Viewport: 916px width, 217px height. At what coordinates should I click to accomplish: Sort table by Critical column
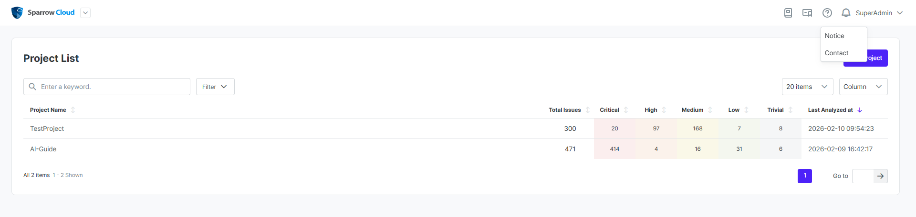coord(626,110)
